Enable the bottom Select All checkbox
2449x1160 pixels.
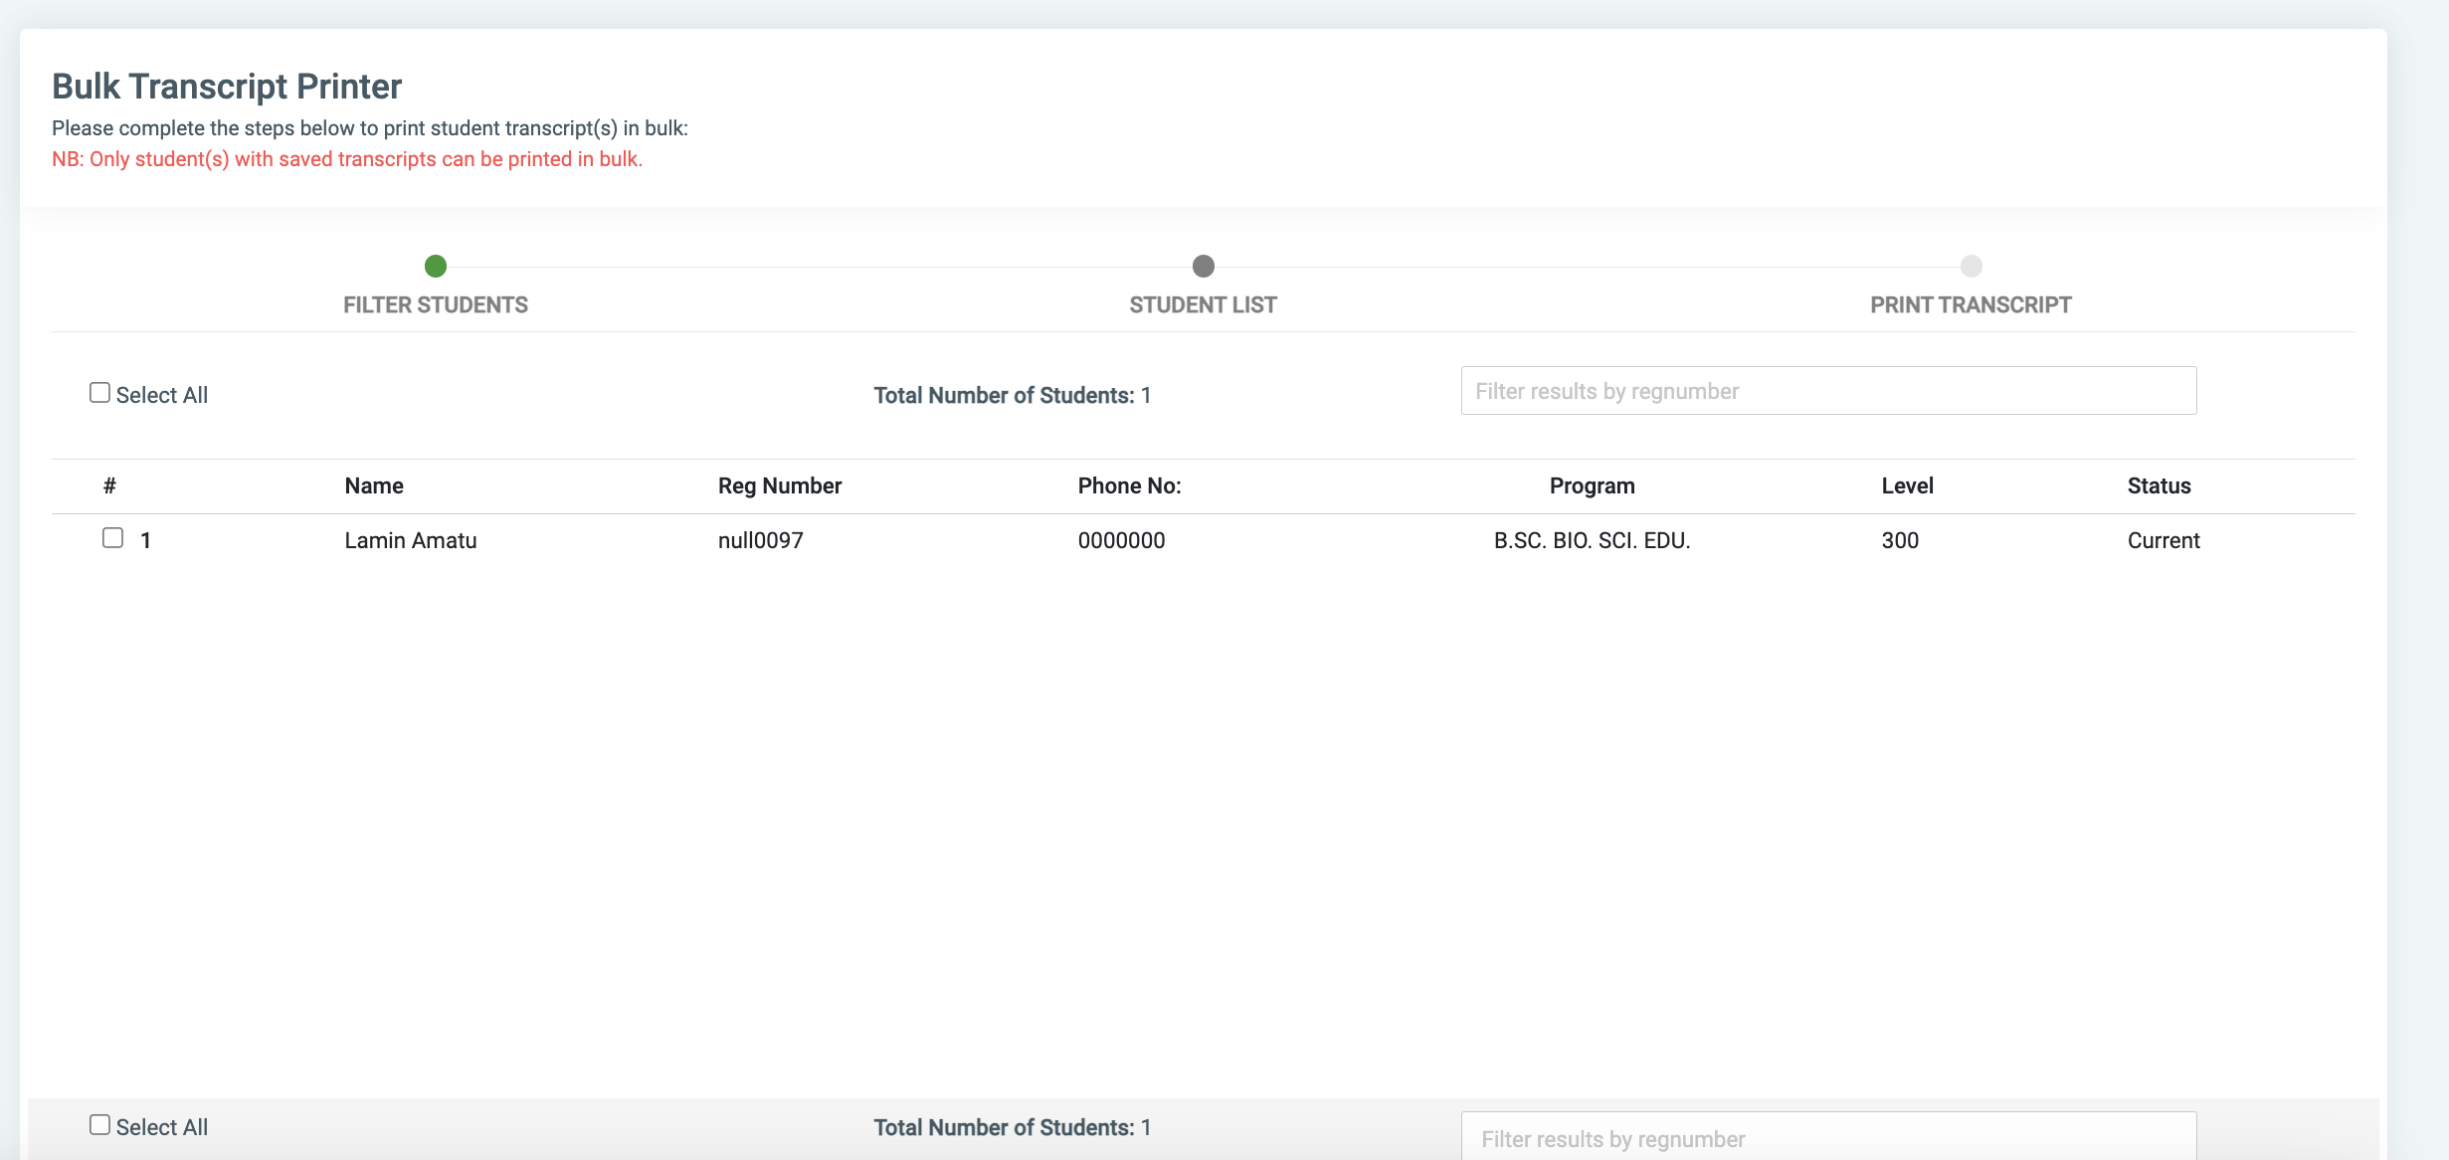coord(99,1123)
